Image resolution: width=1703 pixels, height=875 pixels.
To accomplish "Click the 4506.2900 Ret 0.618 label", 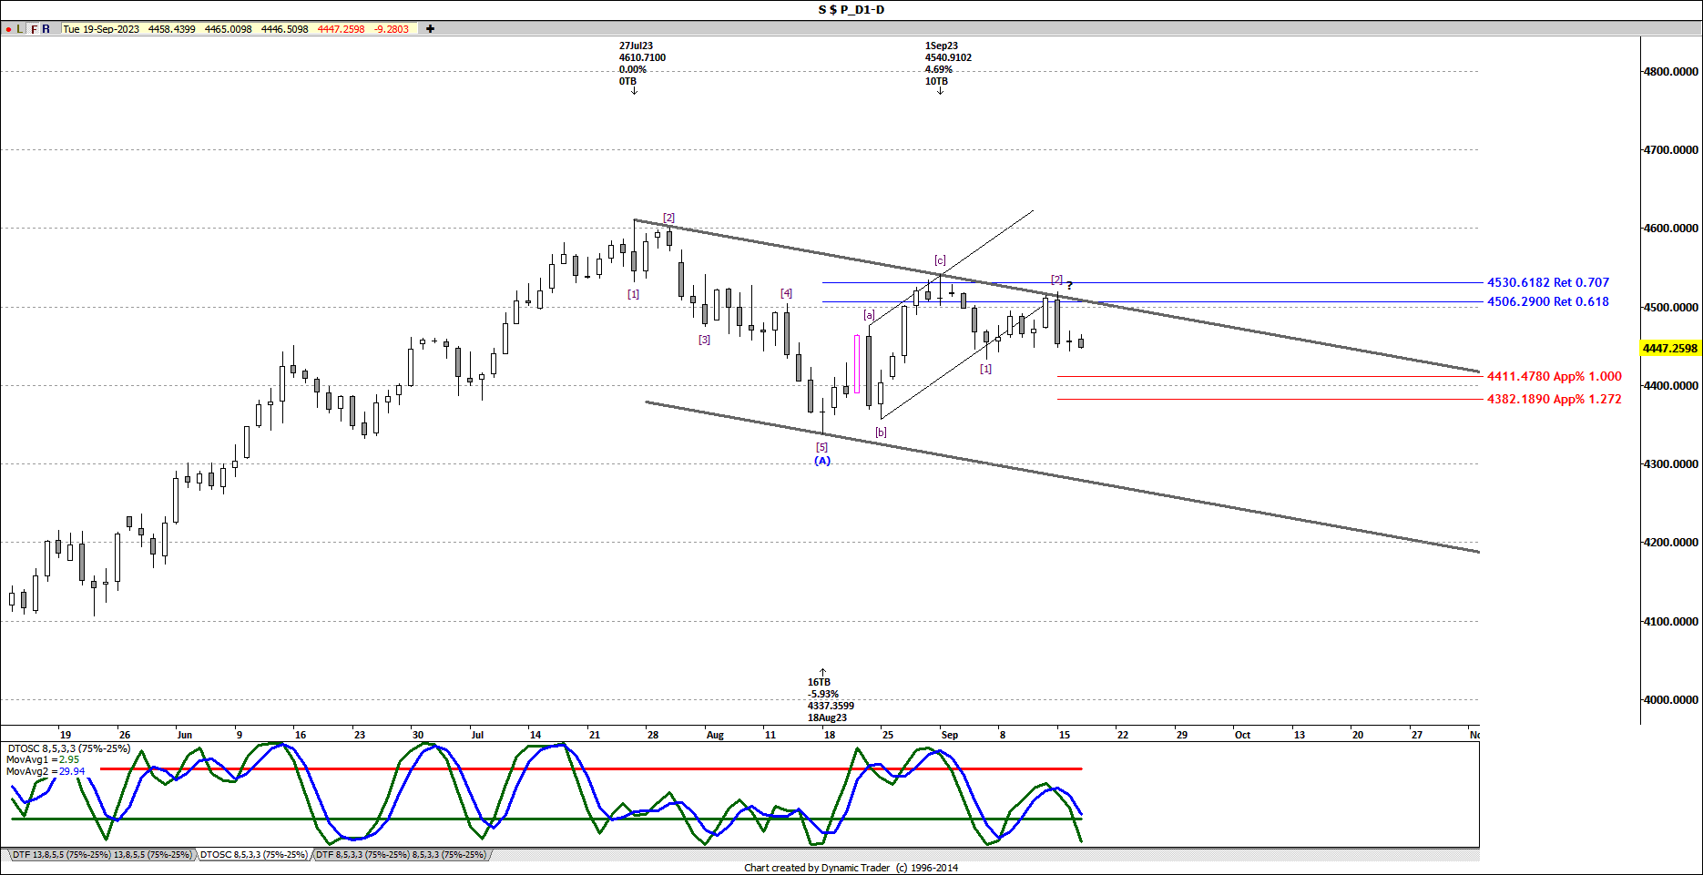I will click(1547, 302).
